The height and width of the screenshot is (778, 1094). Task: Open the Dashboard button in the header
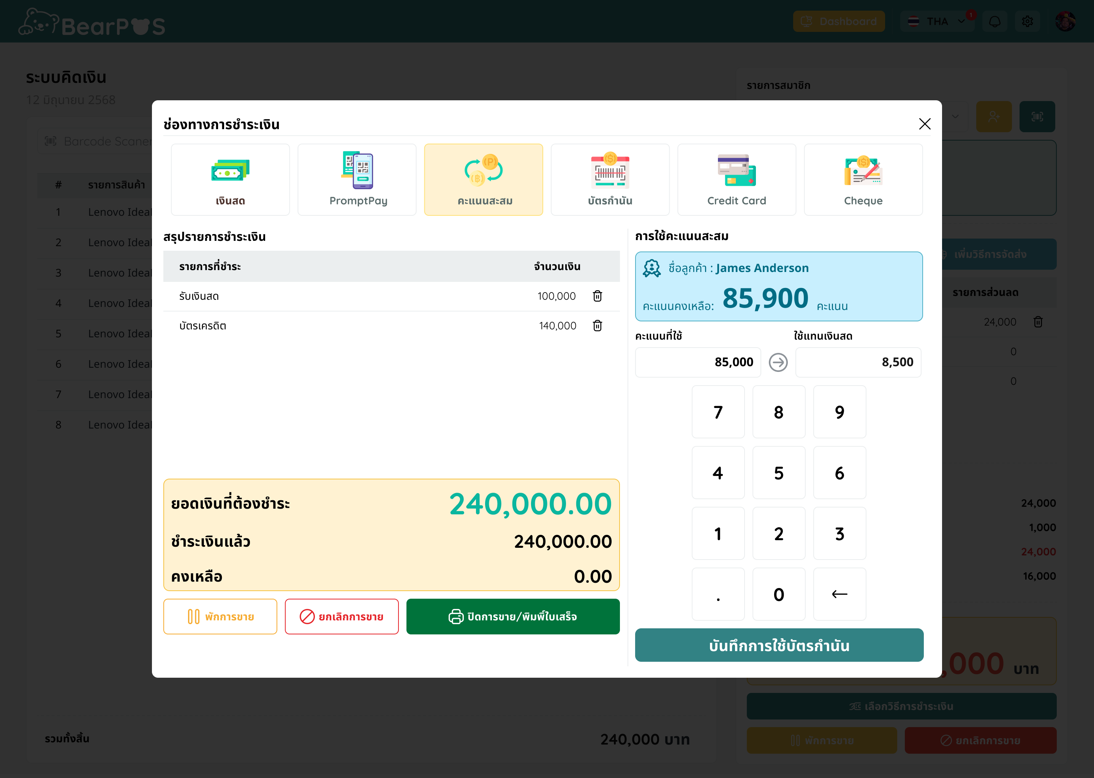pyautogui.click(x=839, y=22)
